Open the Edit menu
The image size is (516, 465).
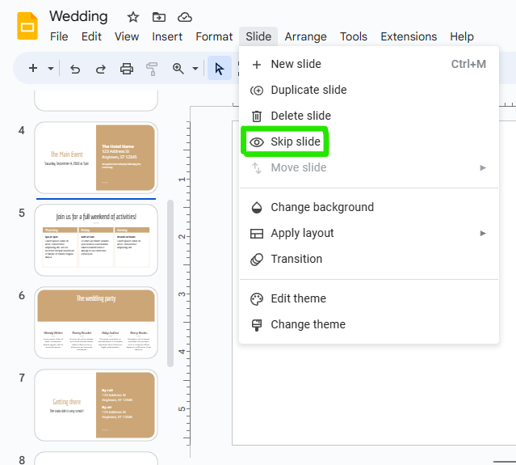(91, 36)
